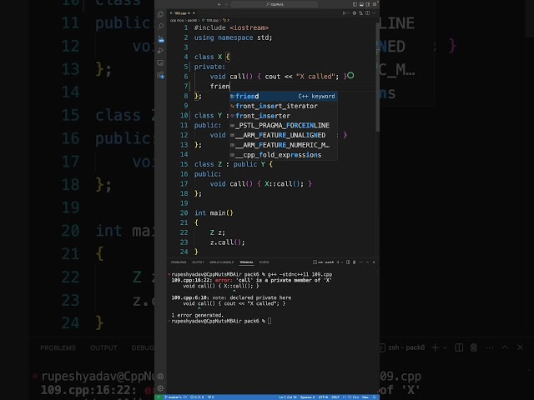Choose the front_inserter suggestion
Image resolution: width=534 pixels, height=400 pixels.
point(284,116)
